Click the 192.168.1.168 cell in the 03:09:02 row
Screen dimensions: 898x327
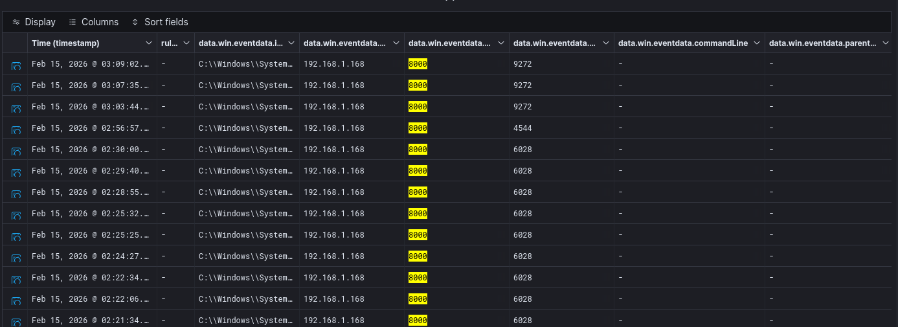click(334, 64)
